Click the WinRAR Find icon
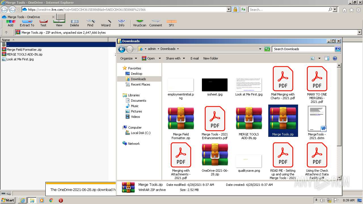Viewport: 363px width, 204px height. click(x=90, y=23)
